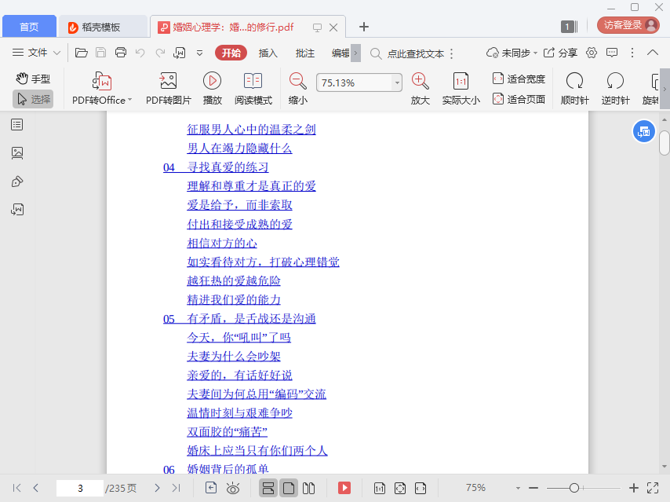
Task: Switch to the 批注 ribbon tab
Action: click(305, 53)
